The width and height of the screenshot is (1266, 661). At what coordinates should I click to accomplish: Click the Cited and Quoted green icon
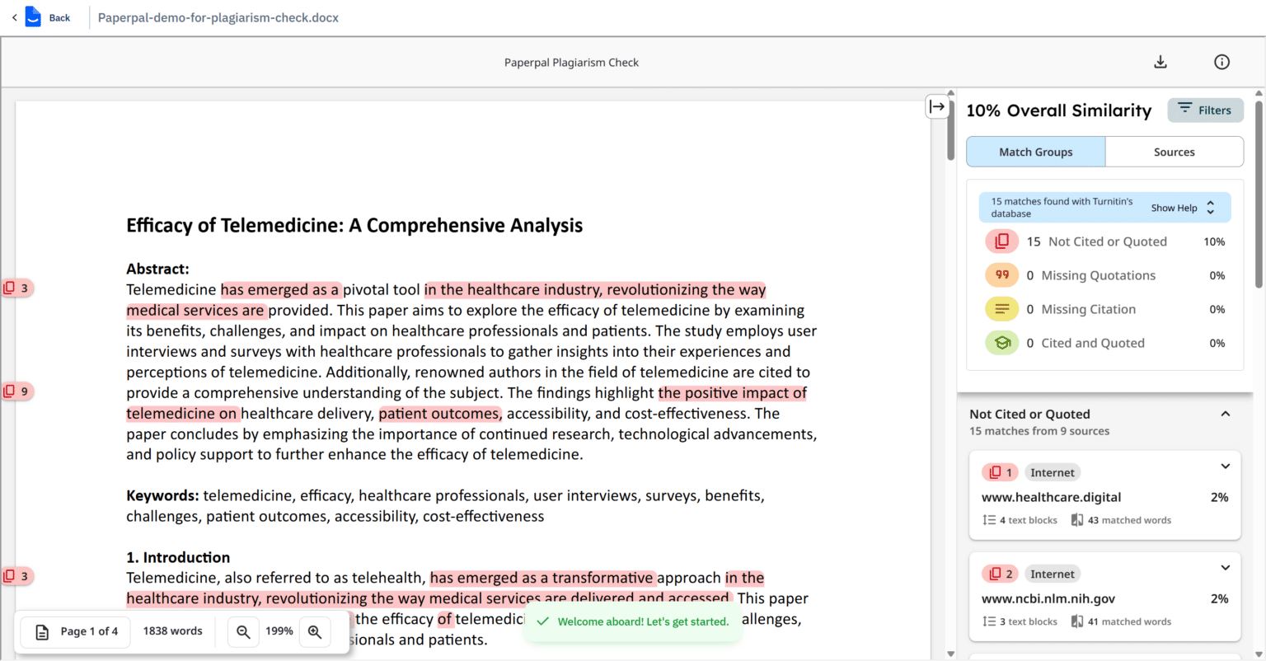coord(1001,343)
